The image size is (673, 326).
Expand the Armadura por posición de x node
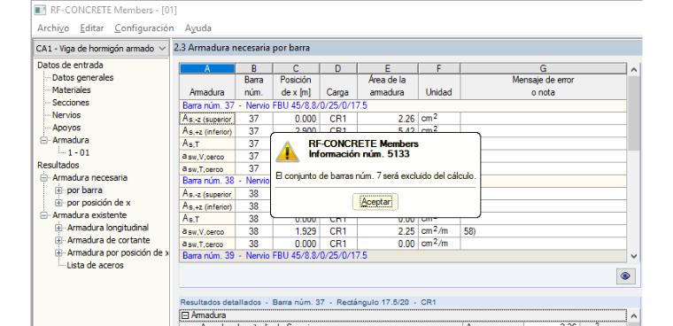[x=58, y=252]
